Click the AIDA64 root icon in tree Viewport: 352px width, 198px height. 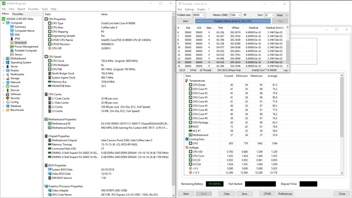(x=3, y=19)
